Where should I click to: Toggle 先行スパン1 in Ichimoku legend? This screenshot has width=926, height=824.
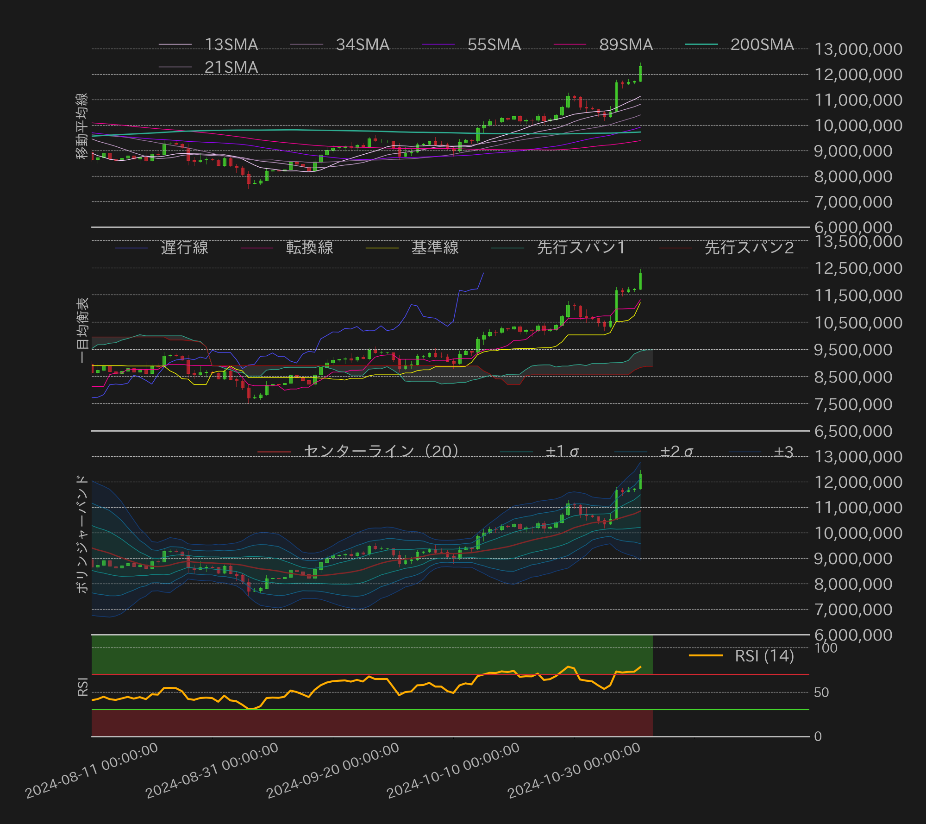581,248
